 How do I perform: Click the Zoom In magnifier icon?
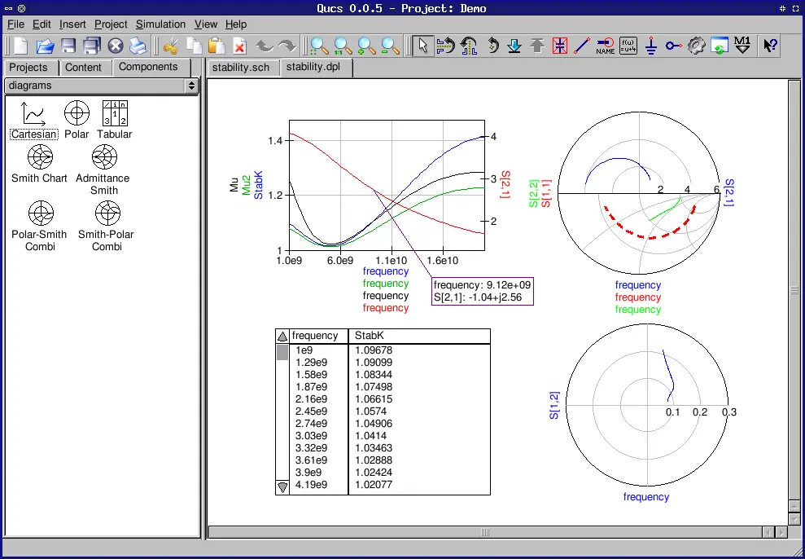coord(368,46)
